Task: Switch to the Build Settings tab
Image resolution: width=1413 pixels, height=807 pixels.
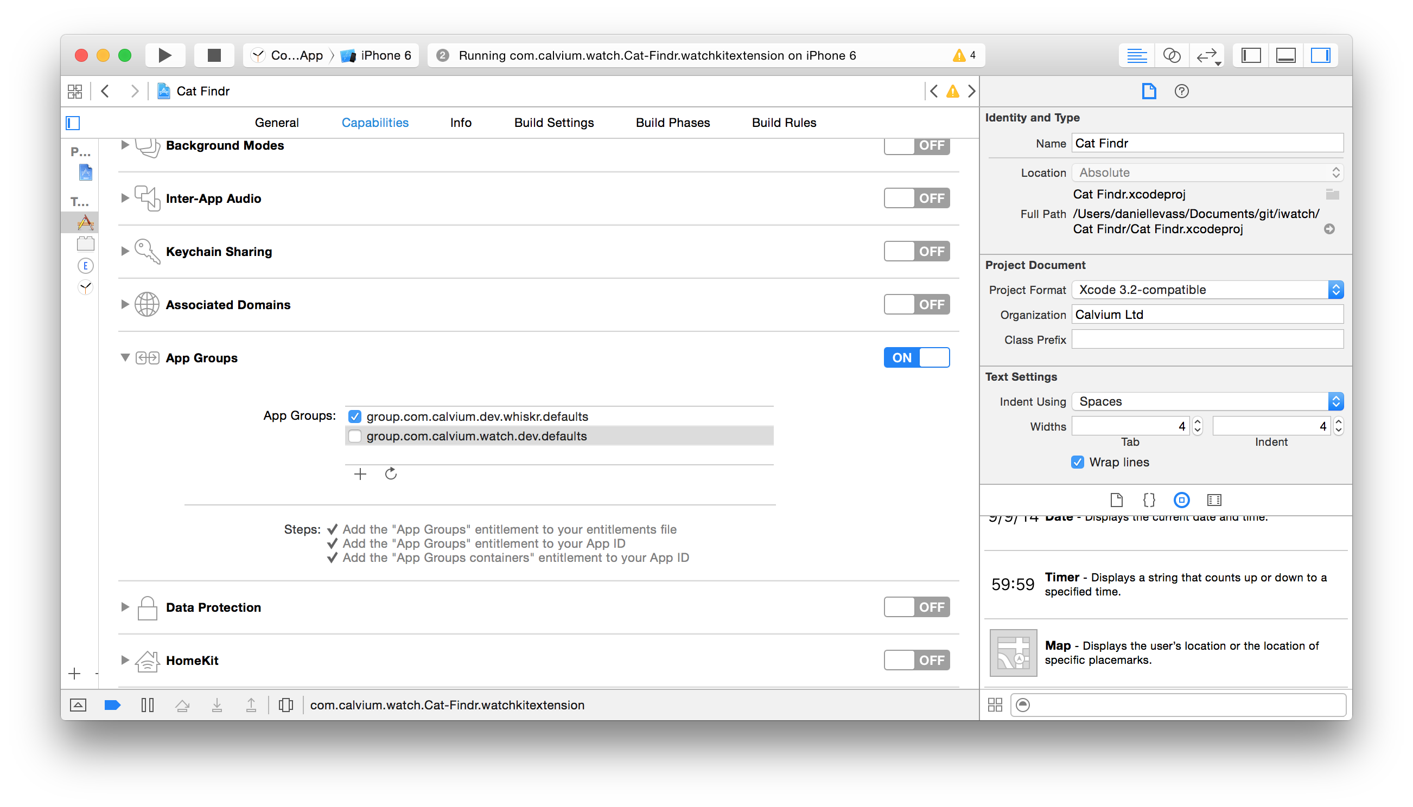Action: [x=553, y=123]
